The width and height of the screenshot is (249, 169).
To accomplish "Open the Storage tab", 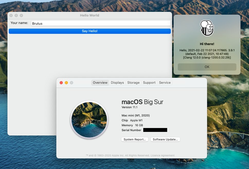I will click(134, 83).
